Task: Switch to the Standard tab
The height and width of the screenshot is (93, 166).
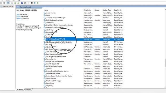Action: tap(28, 90)
